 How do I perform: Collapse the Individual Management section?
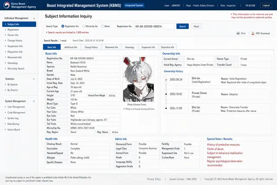pos(34,18)
